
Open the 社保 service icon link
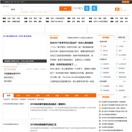(x=101, y=46)
